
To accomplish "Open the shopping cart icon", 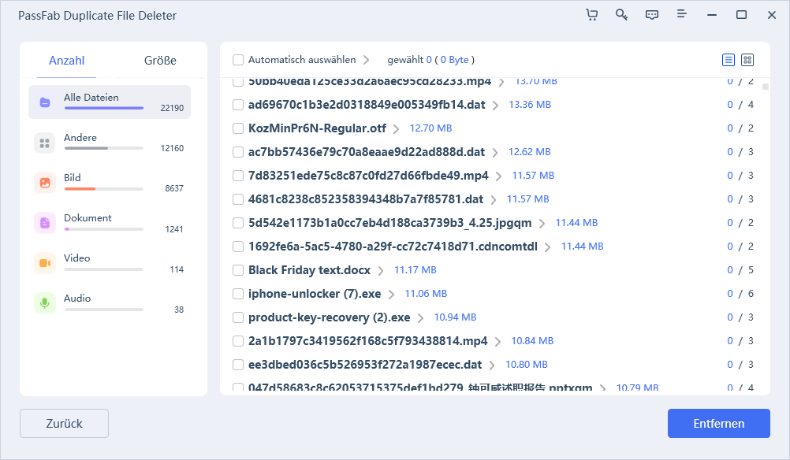I will 592,15.
